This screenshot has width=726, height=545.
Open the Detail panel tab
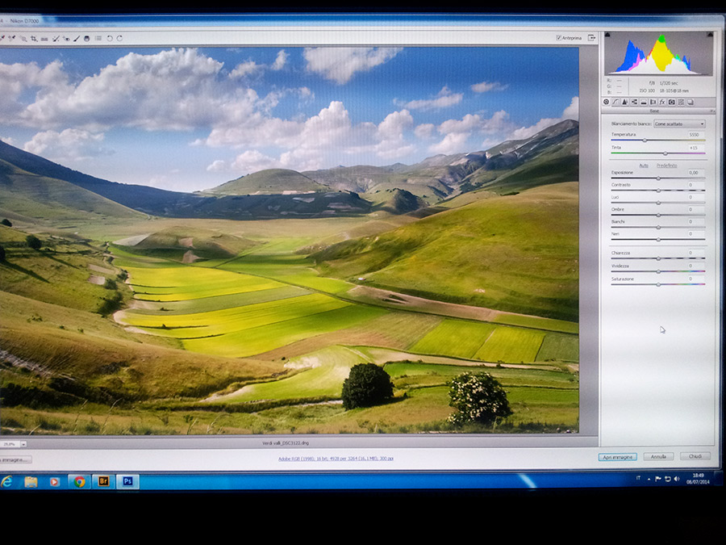coord(624,102)
